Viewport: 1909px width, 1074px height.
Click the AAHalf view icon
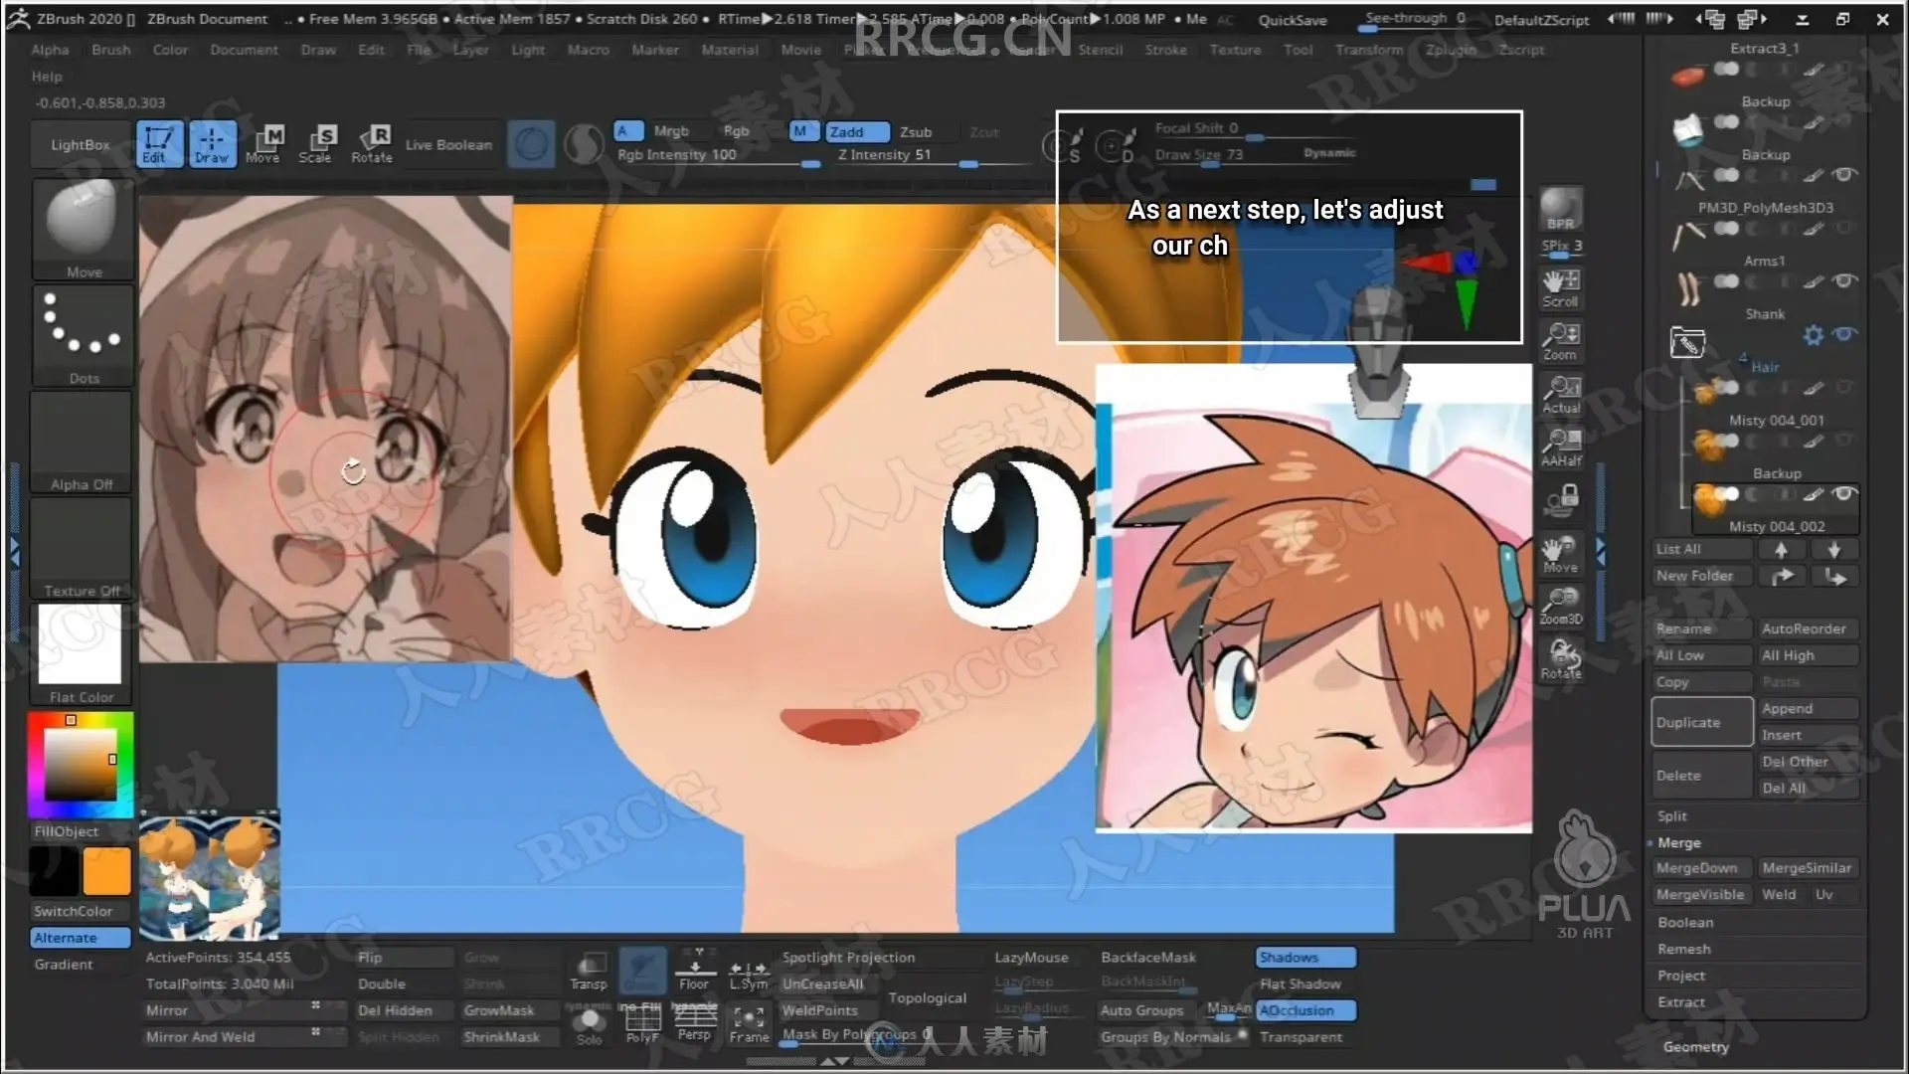click(1560, 447)
